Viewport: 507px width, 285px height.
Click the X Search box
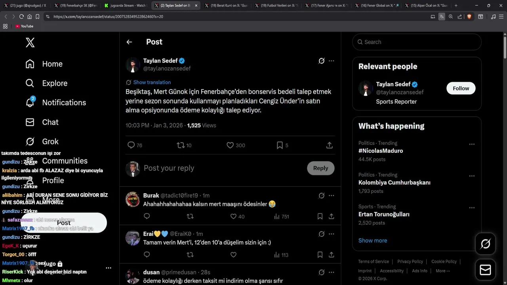(x=417, y=42)
